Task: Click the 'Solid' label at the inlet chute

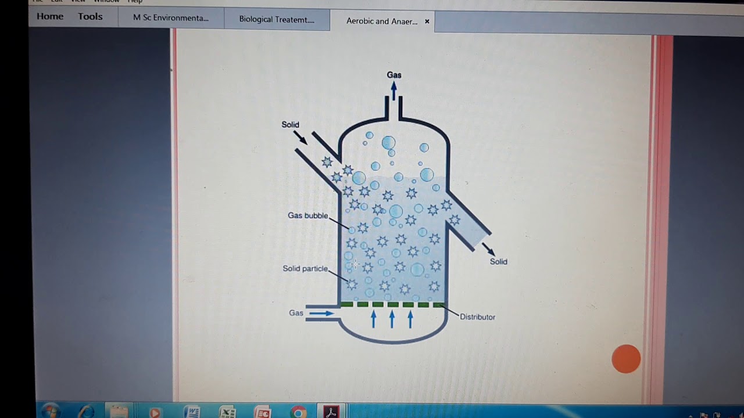Action: click(290, 125)
